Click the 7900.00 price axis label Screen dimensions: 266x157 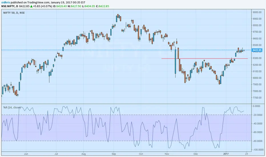click(x=257, y=84)
